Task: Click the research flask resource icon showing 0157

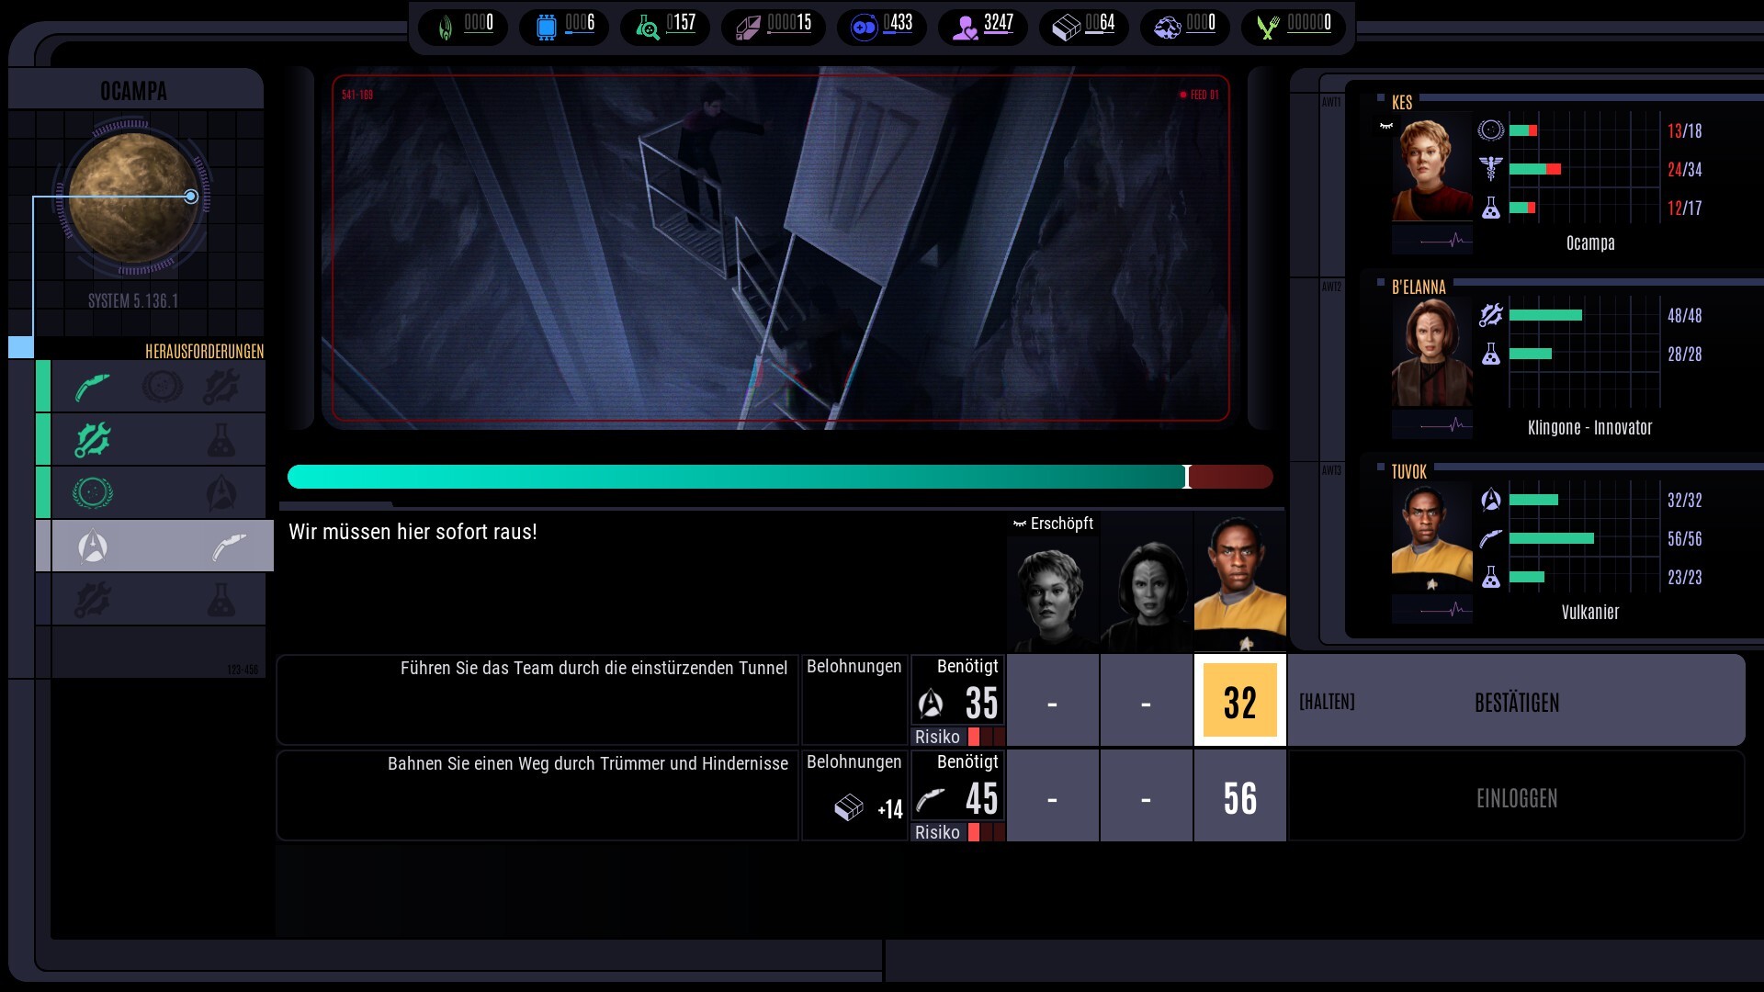Action: click(648, 28)
